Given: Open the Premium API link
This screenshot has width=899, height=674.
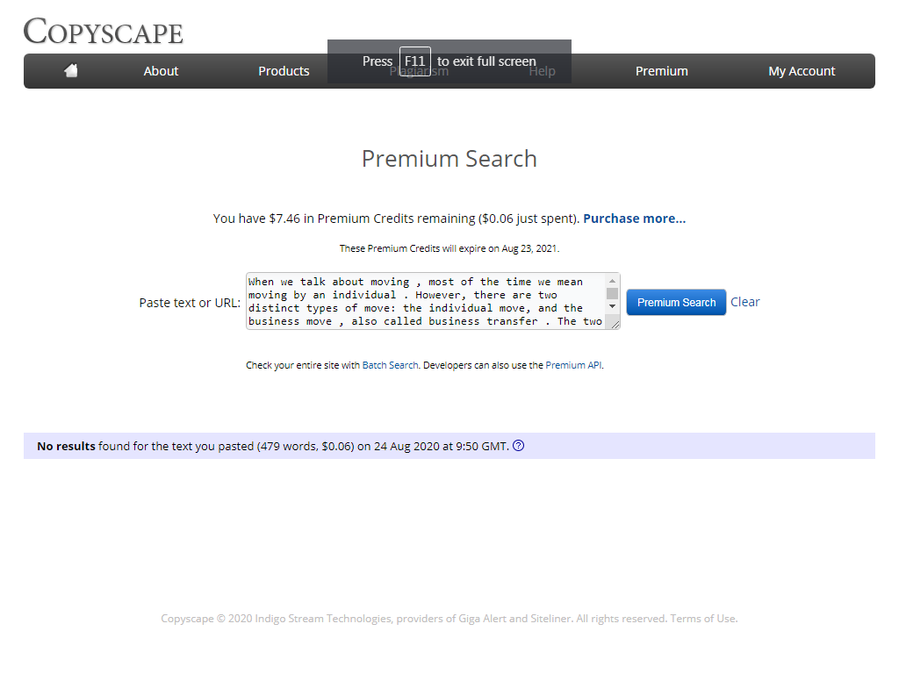Looking at the screenshot, I should pyautogui.click(x=573, y=365).
